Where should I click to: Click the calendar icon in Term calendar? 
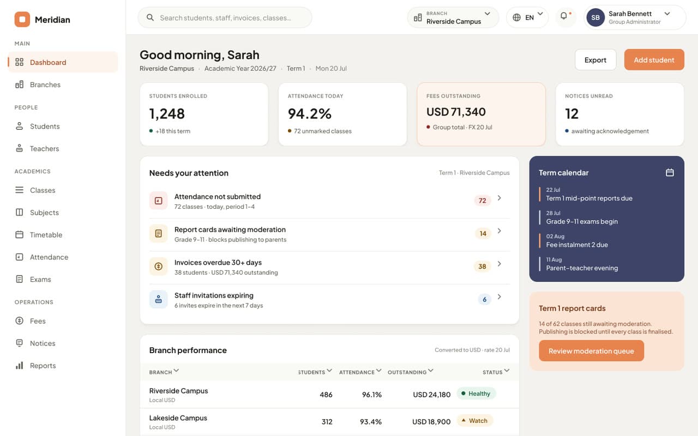tap(670, 172)
